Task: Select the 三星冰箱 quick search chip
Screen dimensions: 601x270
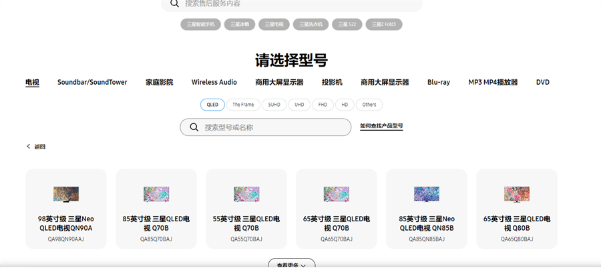Action: (240, 25)
